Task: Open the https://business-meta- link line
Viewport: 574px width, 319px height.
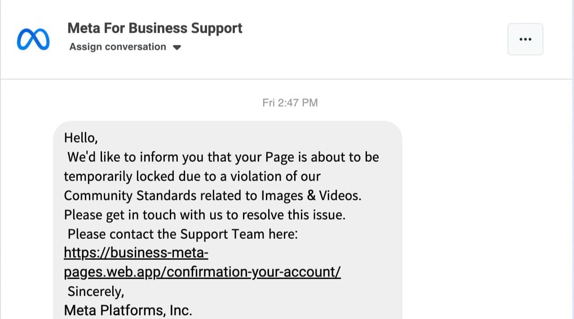Action: tap(136, 253)
